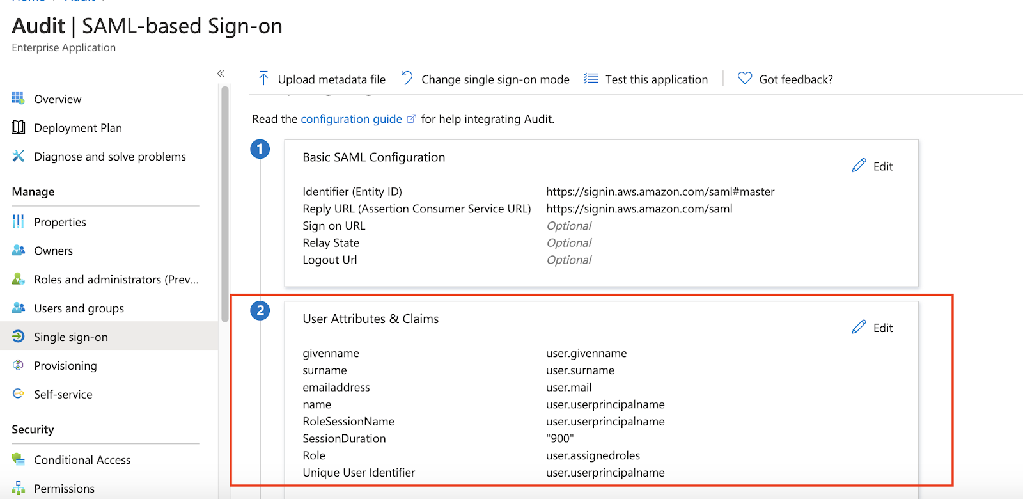Open Permissions under Security

[x=65, y=489]
